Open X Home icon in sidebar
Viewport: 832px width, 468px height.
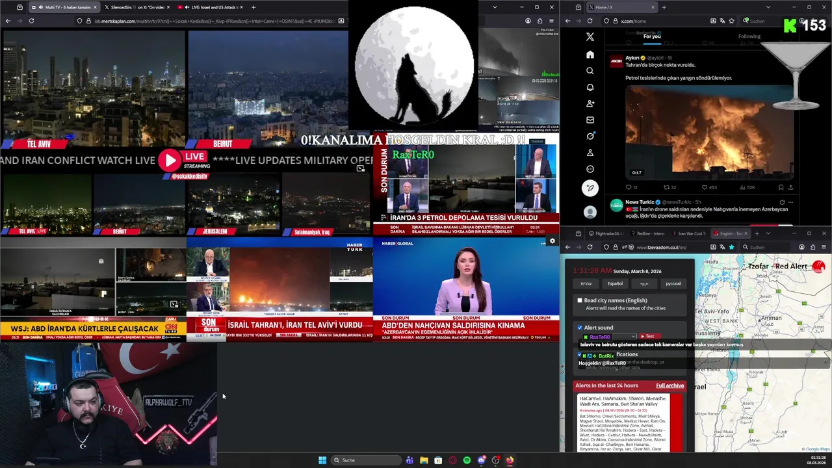pyautogui.click(x=590, y=55)
